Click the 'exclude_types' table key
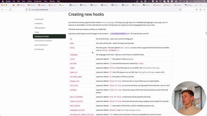The width and height of the screenshot is (207, 116). [76, 77]
